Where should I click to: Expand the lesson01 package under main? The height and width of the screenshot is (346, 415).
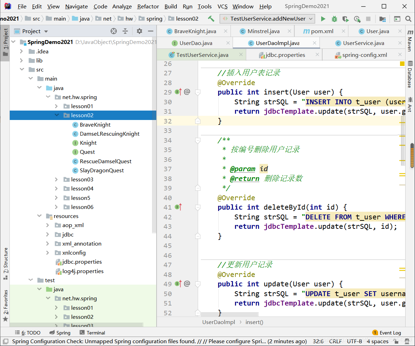point(56,106)
